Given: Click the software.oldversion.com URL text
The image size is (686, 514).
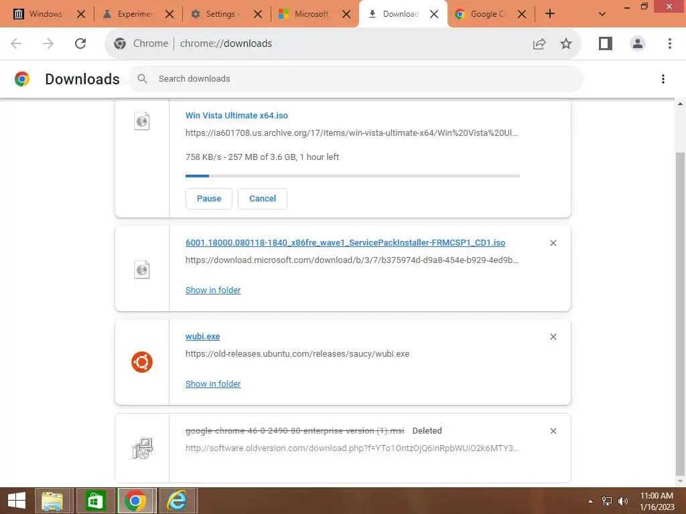Looking at the screenshot, I should pos(352,448).
